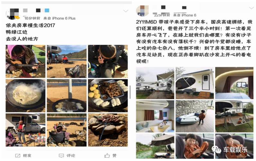Image resolution: width=256 pixels, height=161 pixels.
Task: Expand the right post's chevron menu
Action: (251, 8)
